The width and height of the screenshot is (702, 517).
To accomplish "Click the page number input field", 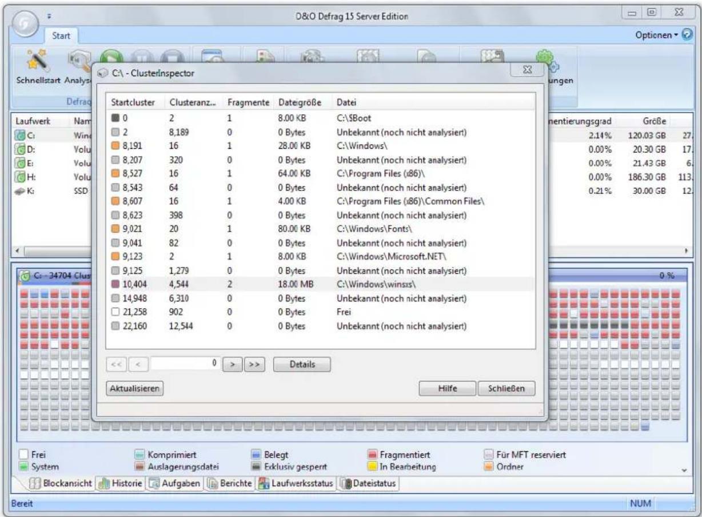I will pyautogui.click(x=184, y=364).
